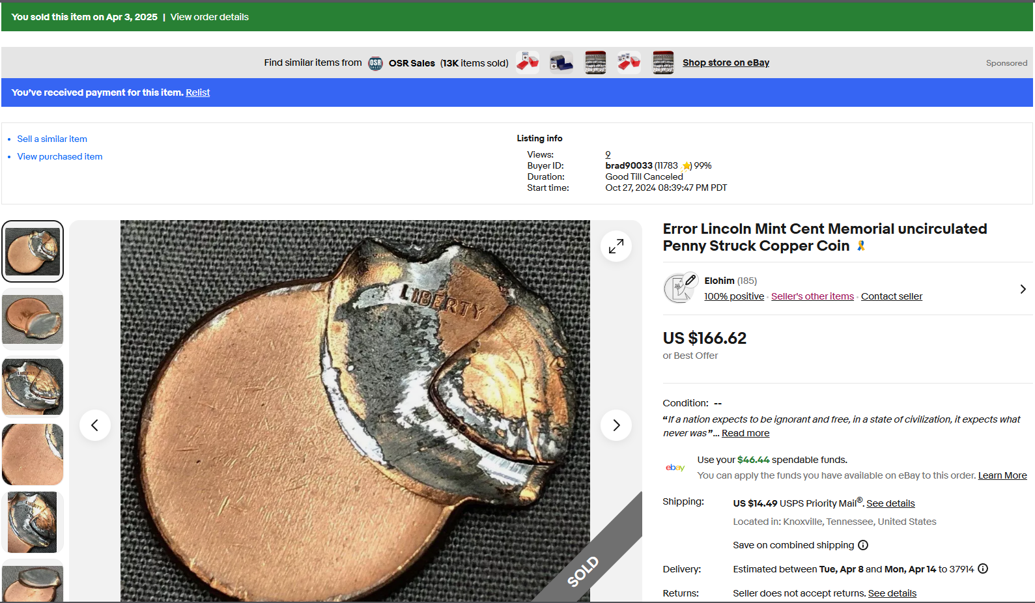Show the next coin photo

(x=616, y=425)
